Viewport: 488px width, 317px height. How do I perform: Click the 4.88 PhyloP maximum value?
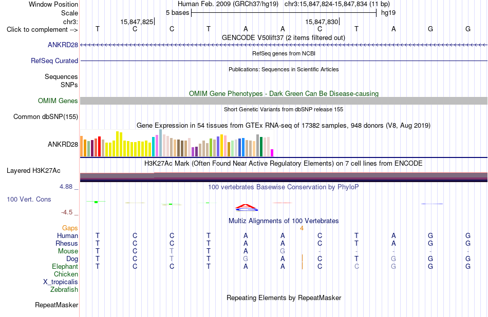pos(66,187)
